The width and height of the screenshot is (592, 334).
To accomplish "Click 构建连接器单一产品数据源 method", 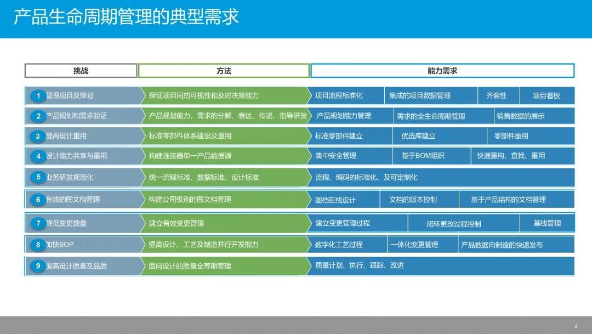I will [225, 156].
